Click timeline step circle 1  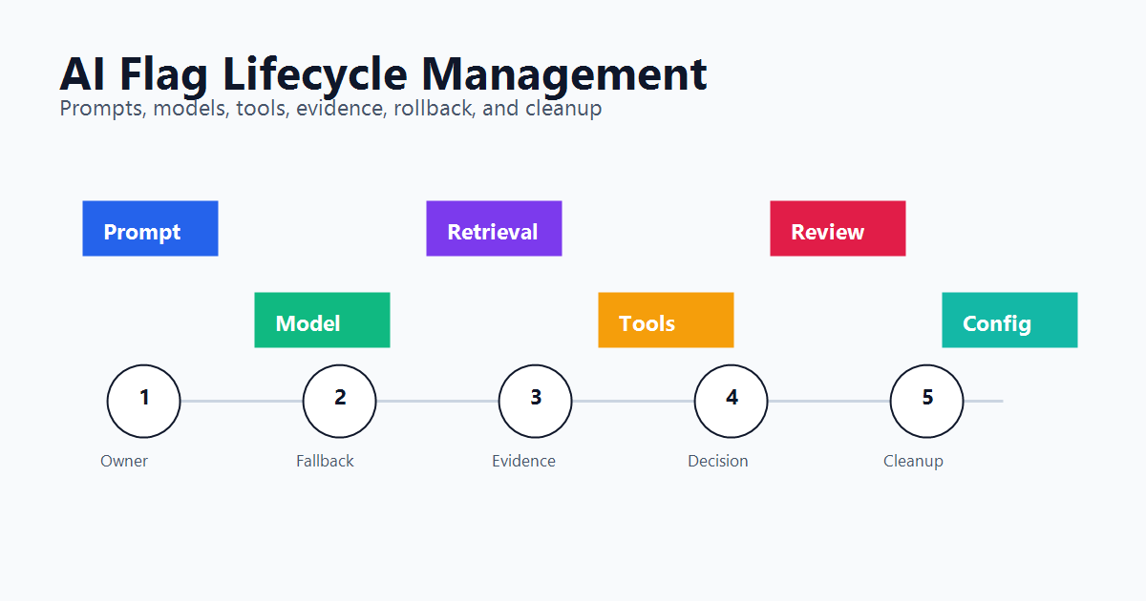[143, 401]
